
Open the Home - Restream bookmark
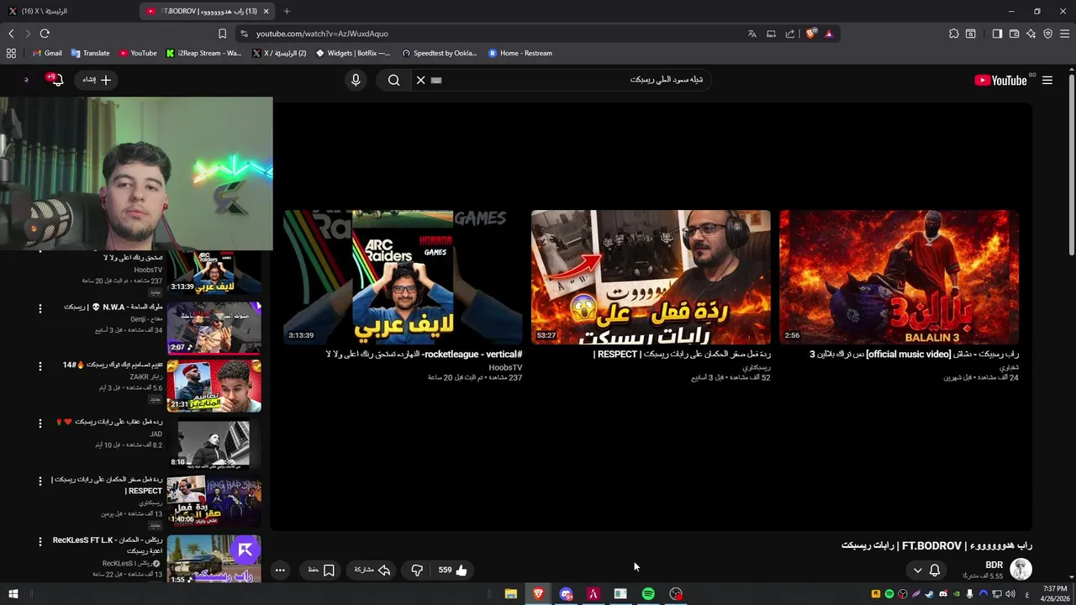(x=520, y=53)
